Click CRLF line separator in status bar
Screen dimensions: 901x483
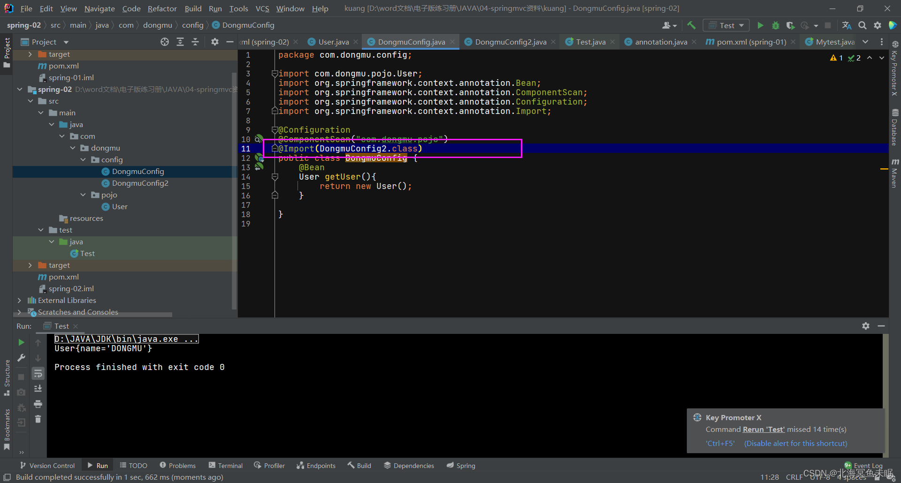coord(794,477)
